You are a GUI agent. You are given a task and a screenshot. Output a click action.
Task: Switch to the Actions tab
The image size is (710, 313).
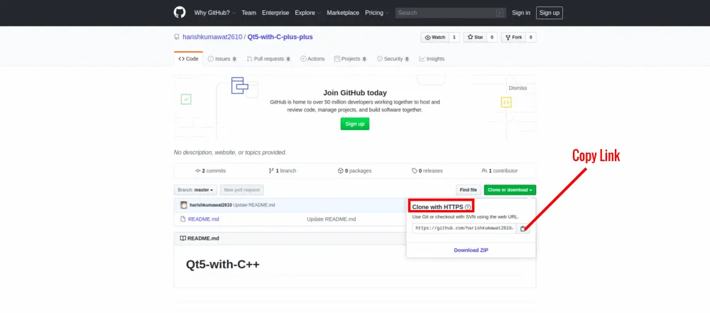[x=312, y=59]
